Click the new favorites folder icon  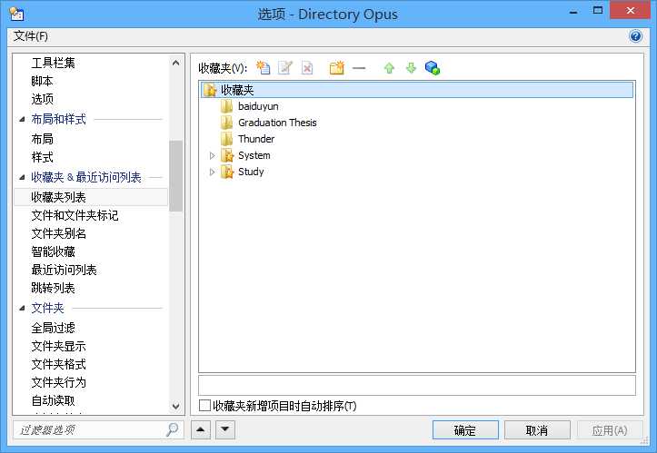(x=336, y=68)
